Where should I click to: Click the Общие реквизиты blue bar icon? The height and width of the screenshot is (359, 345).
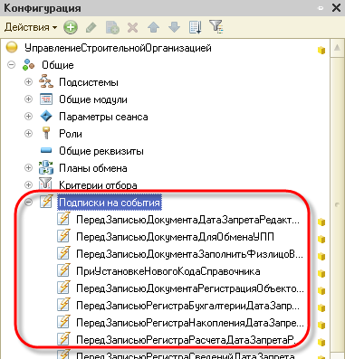pos(46,150)
